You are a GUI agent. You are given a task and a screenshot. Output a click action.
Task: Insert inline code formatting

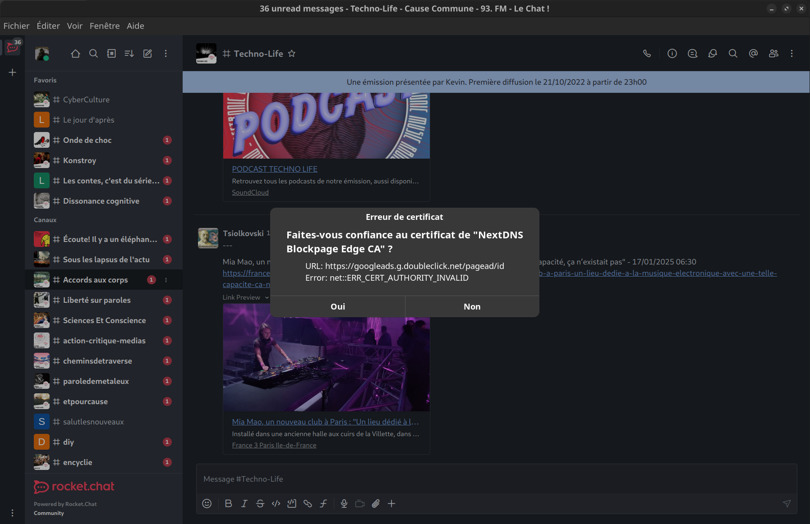point(276,504)
